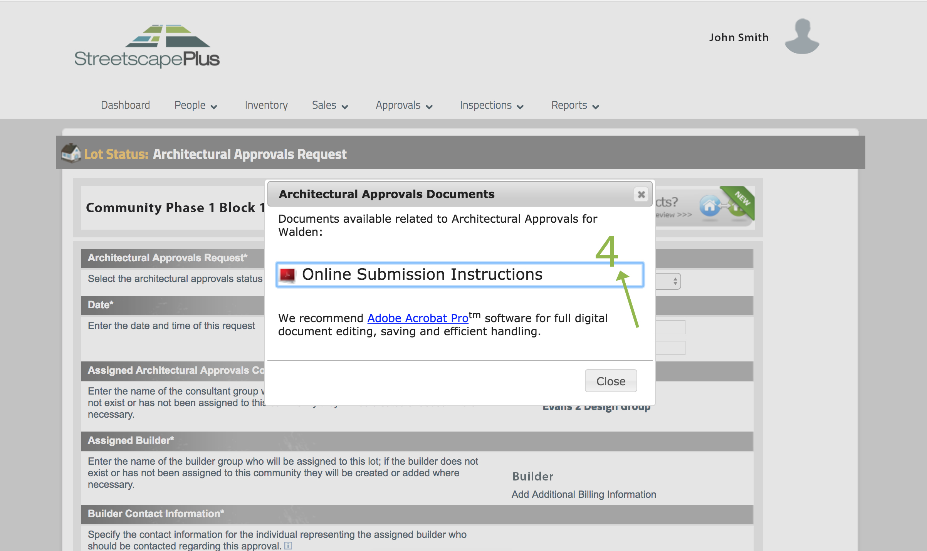The height and width of the screenshot is (551, 927).
Task: Open Online Submission Instructions document
Action: click(x=422, y=274)
